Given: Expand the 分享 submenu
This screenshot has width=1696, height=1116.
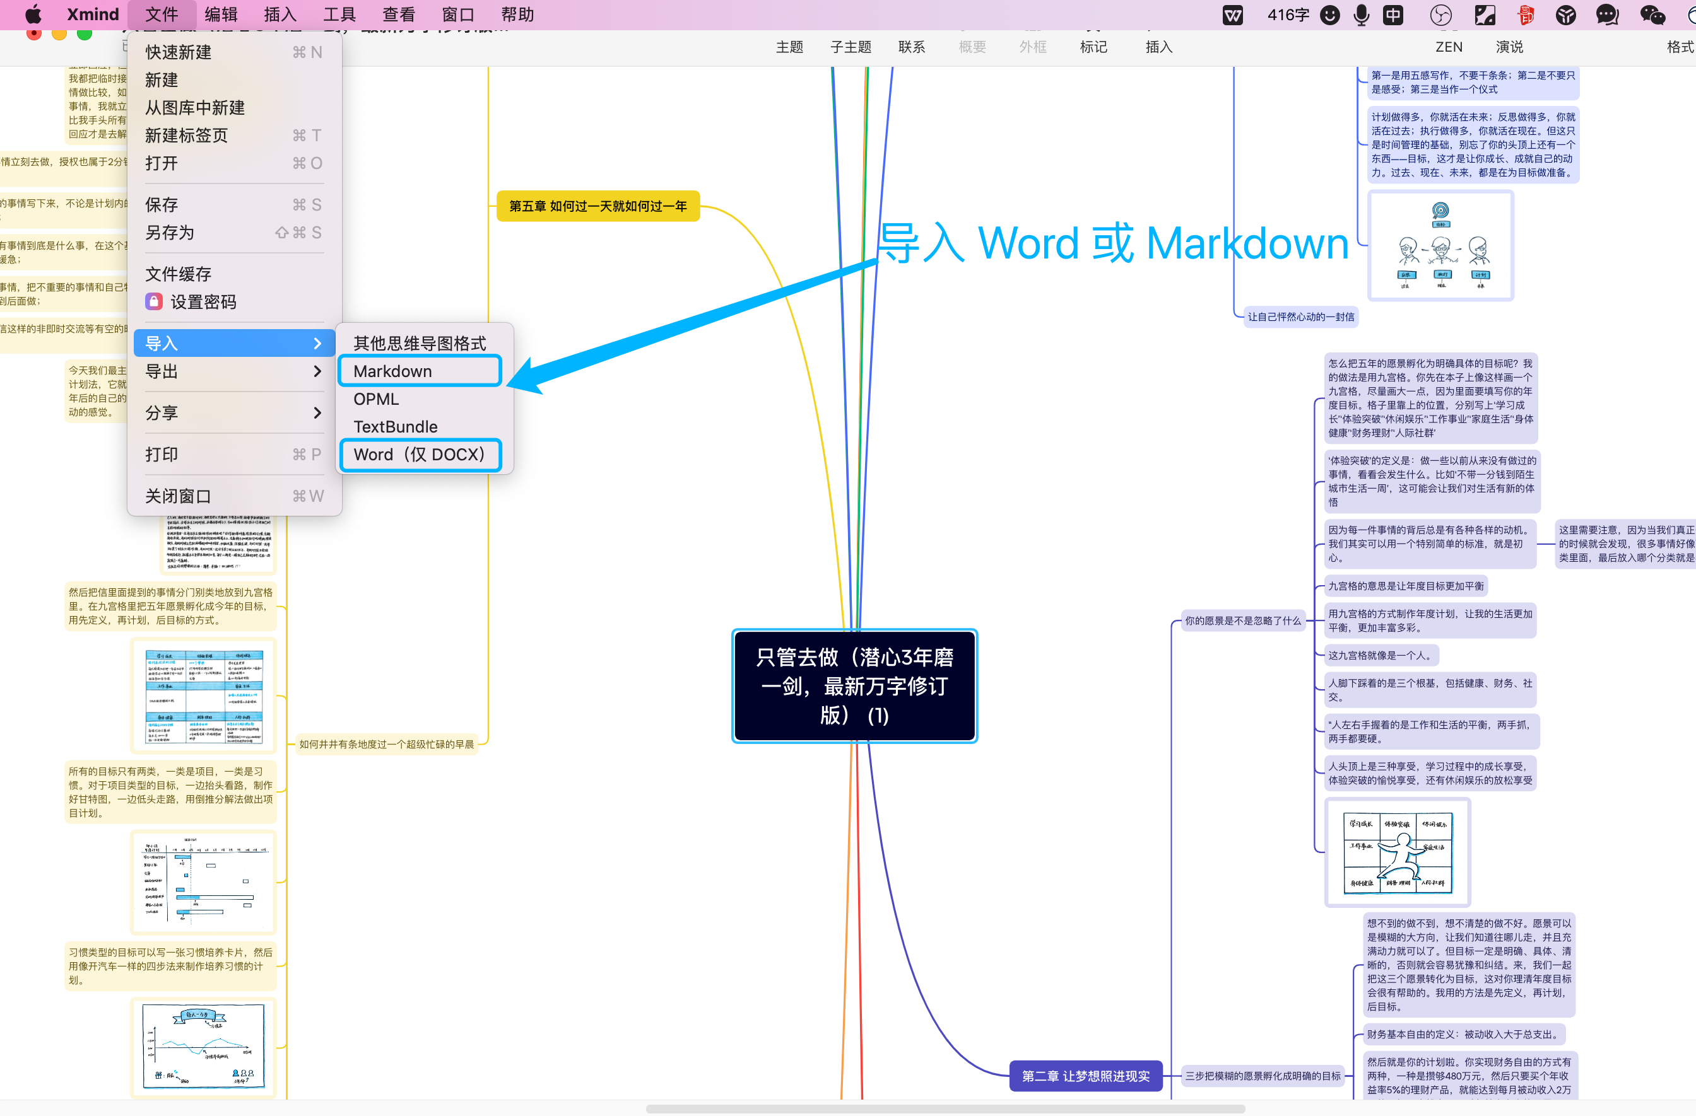Looking at the screenshot, I should [317, 412].
